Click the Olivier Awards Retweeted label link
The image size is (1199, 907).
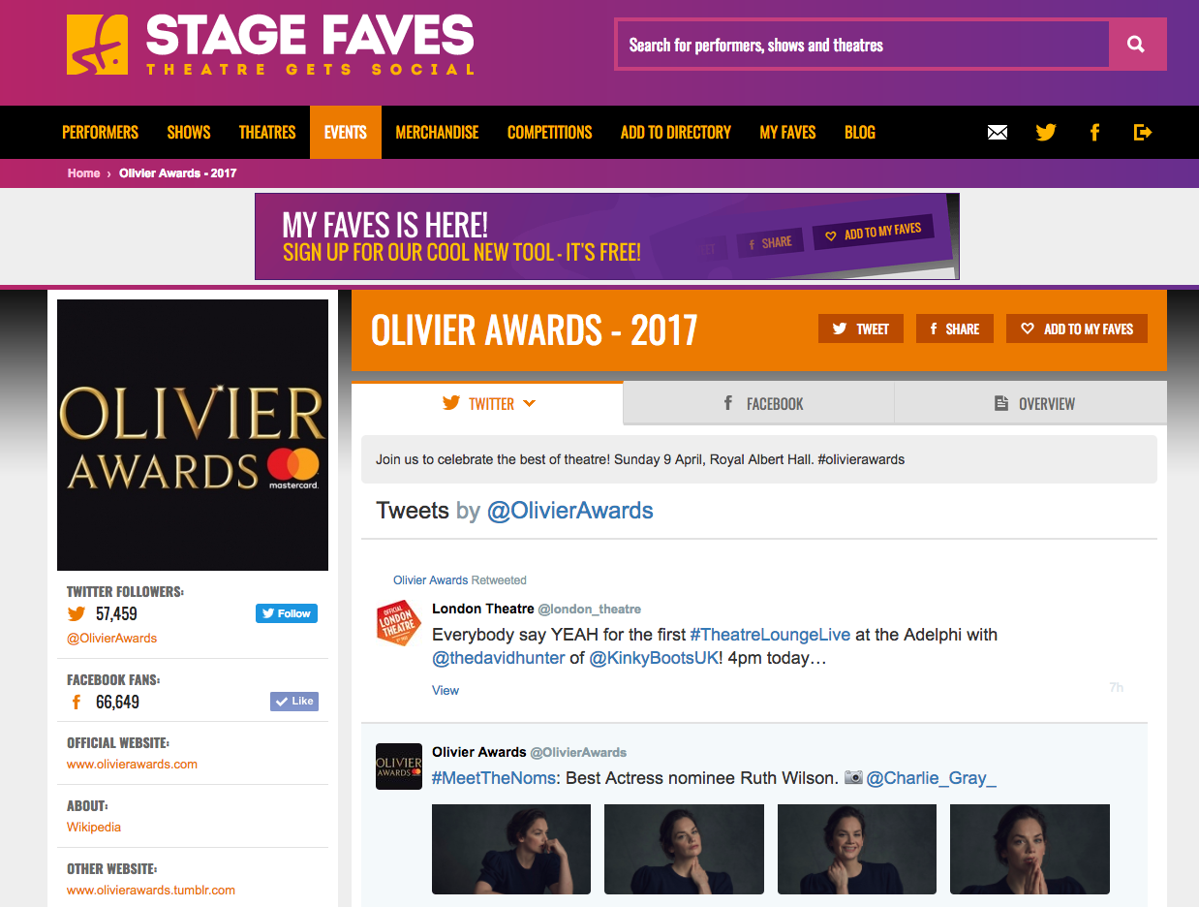(460, 580)
